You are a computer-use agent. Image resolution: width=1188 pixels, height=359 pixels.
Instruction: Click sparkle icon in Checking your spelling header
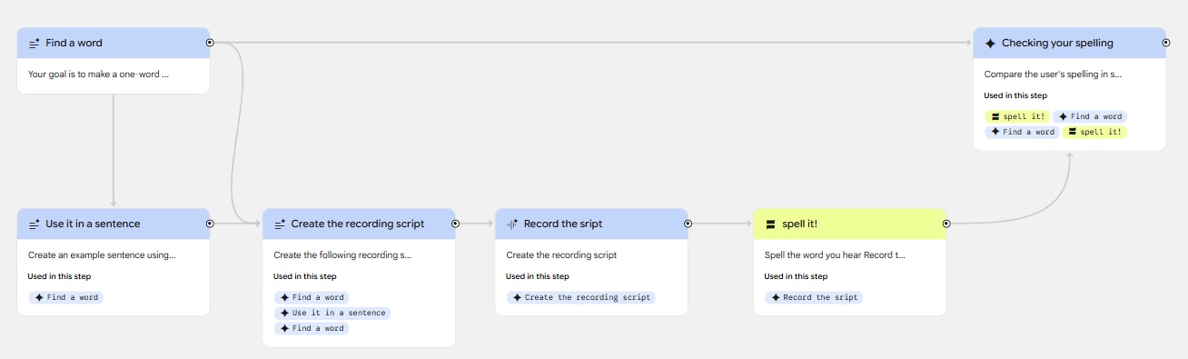990,43
